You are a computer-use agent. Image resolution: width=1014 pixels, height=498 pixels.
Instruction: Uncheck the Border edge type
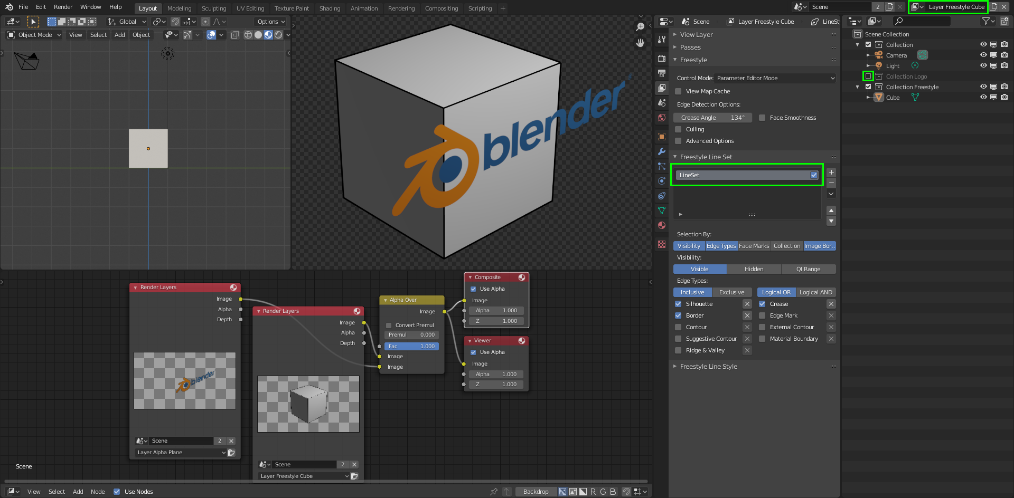pos(678,315)
